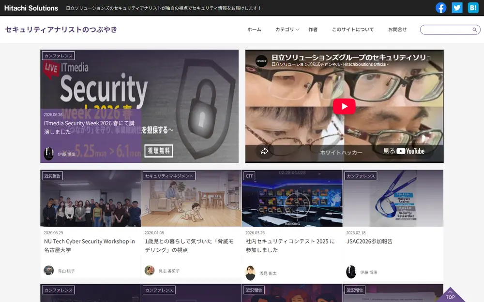This screenshot has width=484, height=302.
Task: Click the YouTube share arrow icon
Action: pos(265,151)
